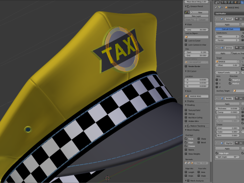
Task: Toggle the Grease Pencil panel checkbox
Action: (188, 7)
